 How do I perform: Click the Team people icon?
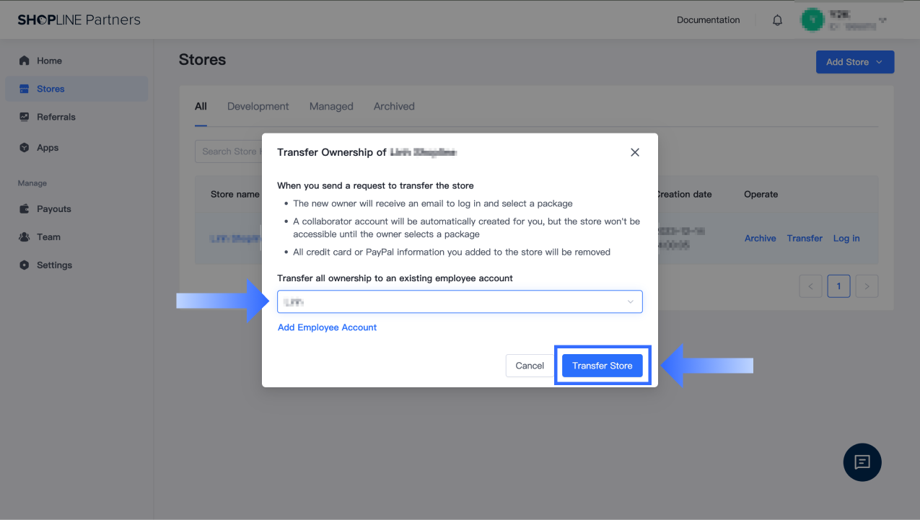tap(25, 237)
